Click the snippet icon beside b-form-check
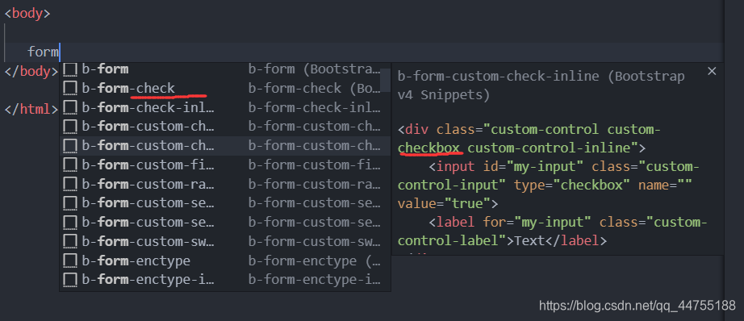744x321 pixels. pos(70,89)
